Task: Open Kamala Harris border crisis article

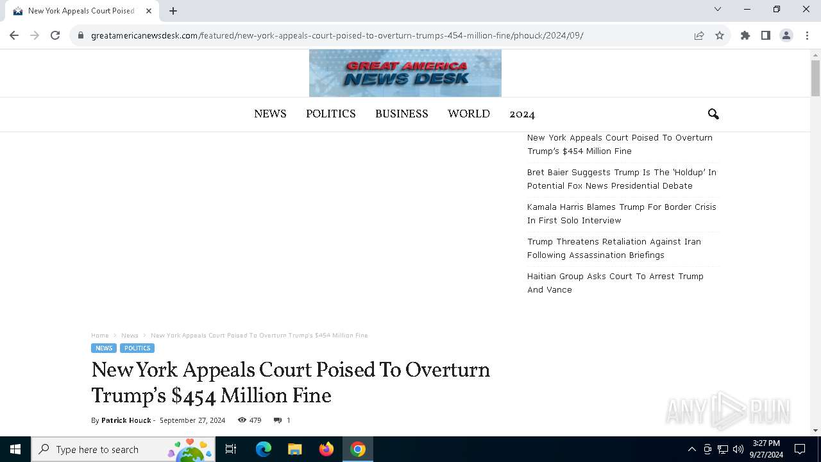Action: 622,214
